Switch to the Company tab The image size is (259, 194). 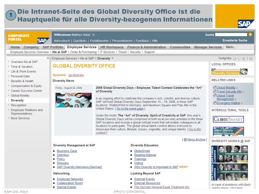[x=31, y=47]
